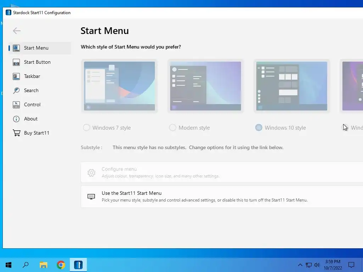
Task: Click Use the Start11 Start Menu row
Action: (x=222, y=196)
